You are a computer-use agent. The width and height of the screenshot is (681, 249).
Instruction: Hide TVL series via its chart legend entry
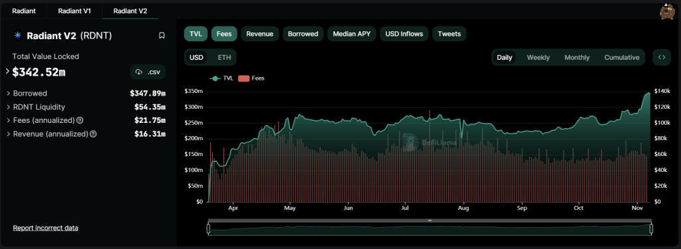pyautogui.click(x=222, y=78)
